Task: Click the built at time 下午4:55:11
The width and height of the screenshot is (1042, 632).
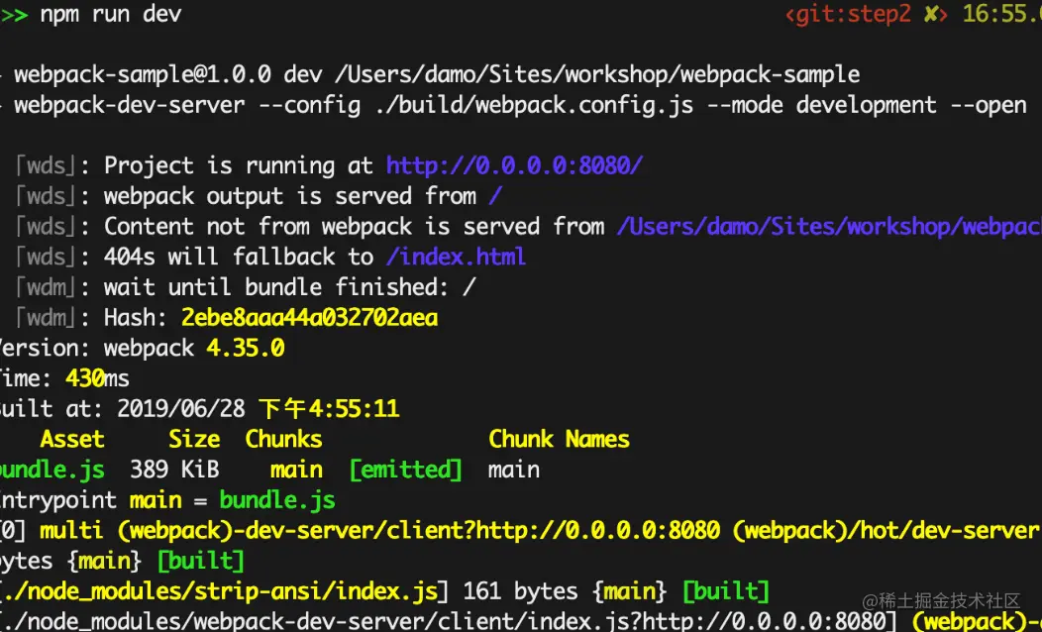Action: click(329, 409)
